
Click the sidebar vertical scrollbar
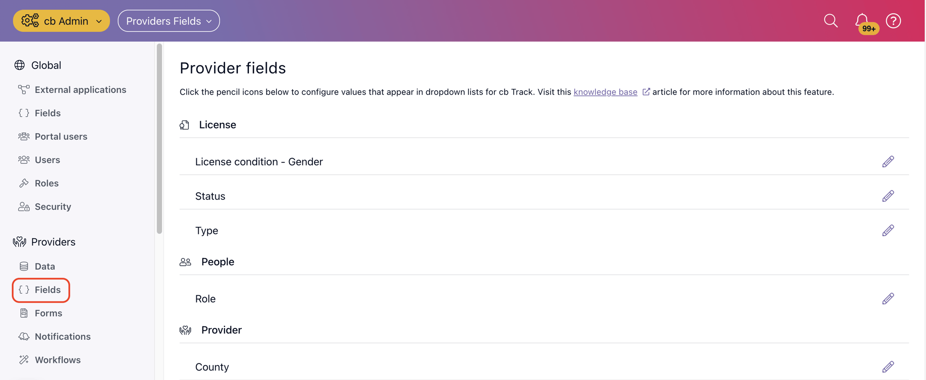click(159, 139)
